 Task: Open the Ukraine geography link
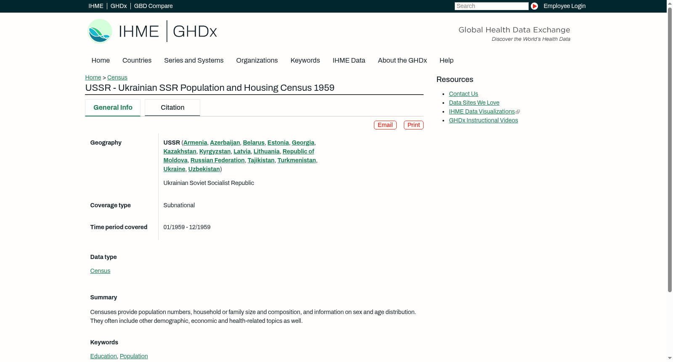(175, 169)
